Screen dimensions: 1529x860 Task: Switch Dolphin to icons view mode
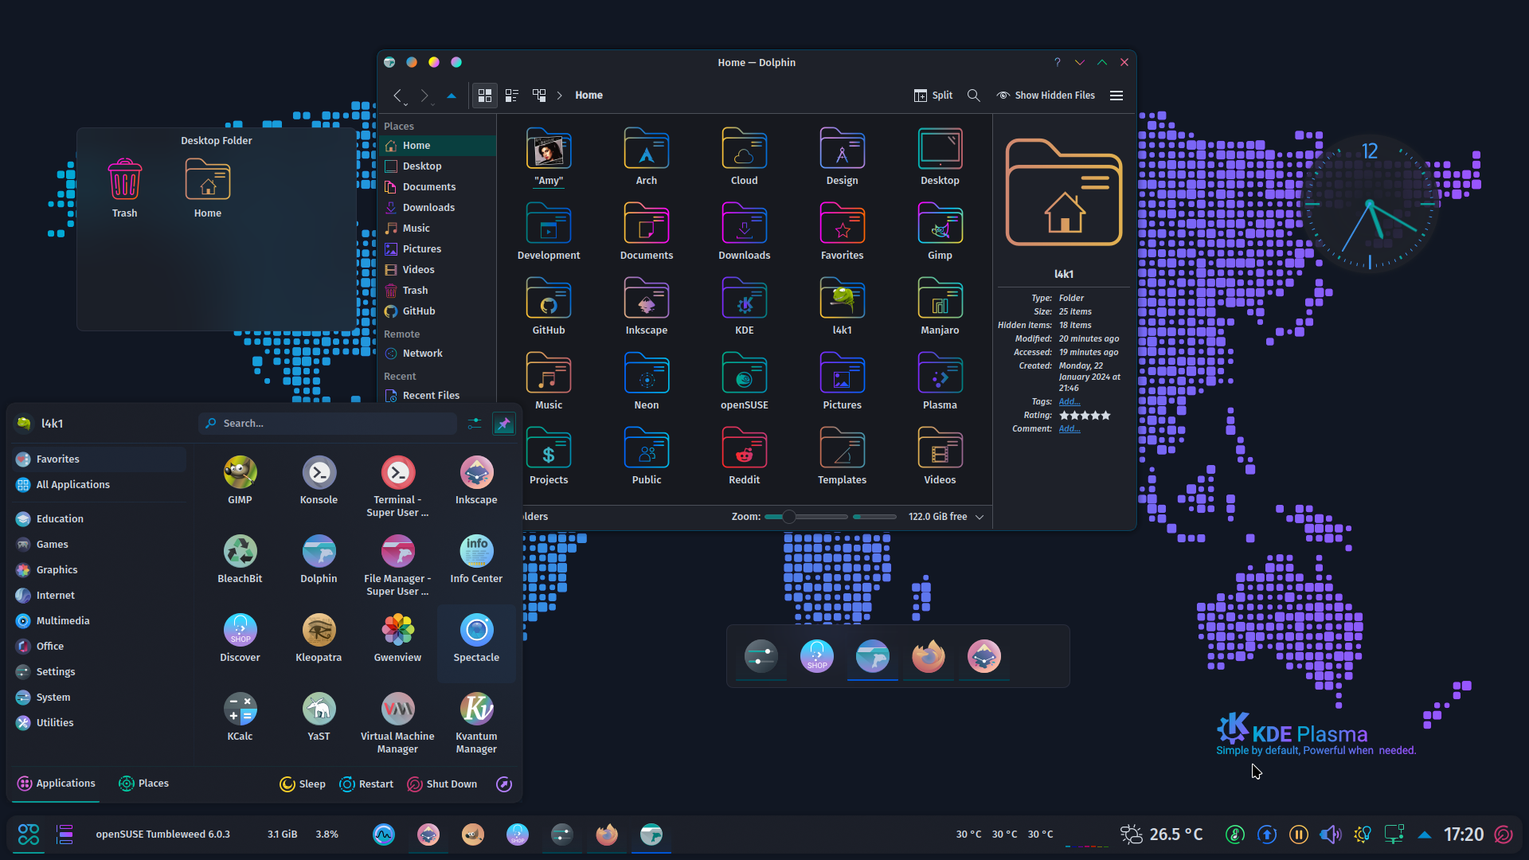[484, 96]
